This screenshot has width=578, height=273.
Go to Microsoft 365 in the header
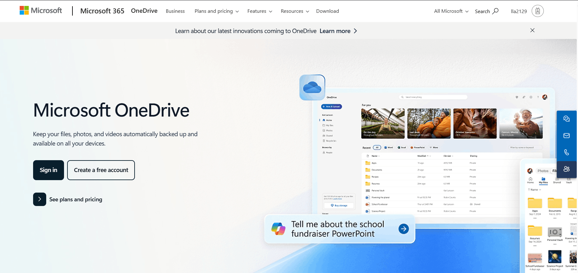click(x=102, y=11)
